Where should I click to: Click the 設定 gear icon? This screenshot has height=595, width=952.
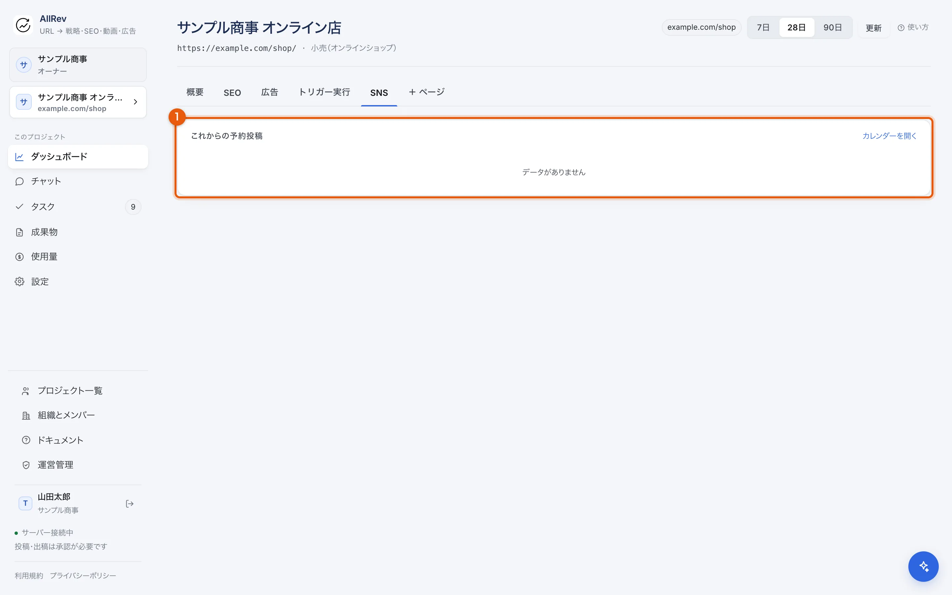(19, 282)
